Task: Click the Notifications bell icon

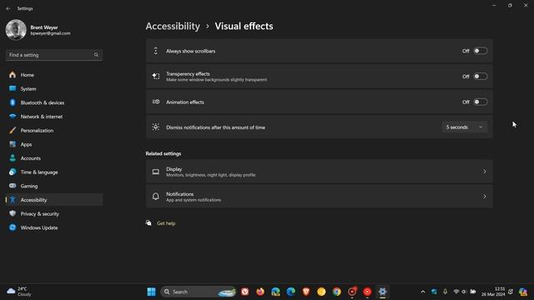Action: (x=156, y=197)
